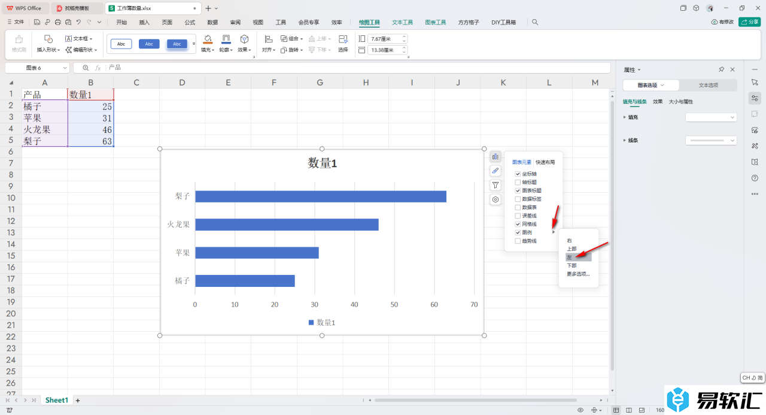
Task: Click the print preview icon
Action: point(68,22)
